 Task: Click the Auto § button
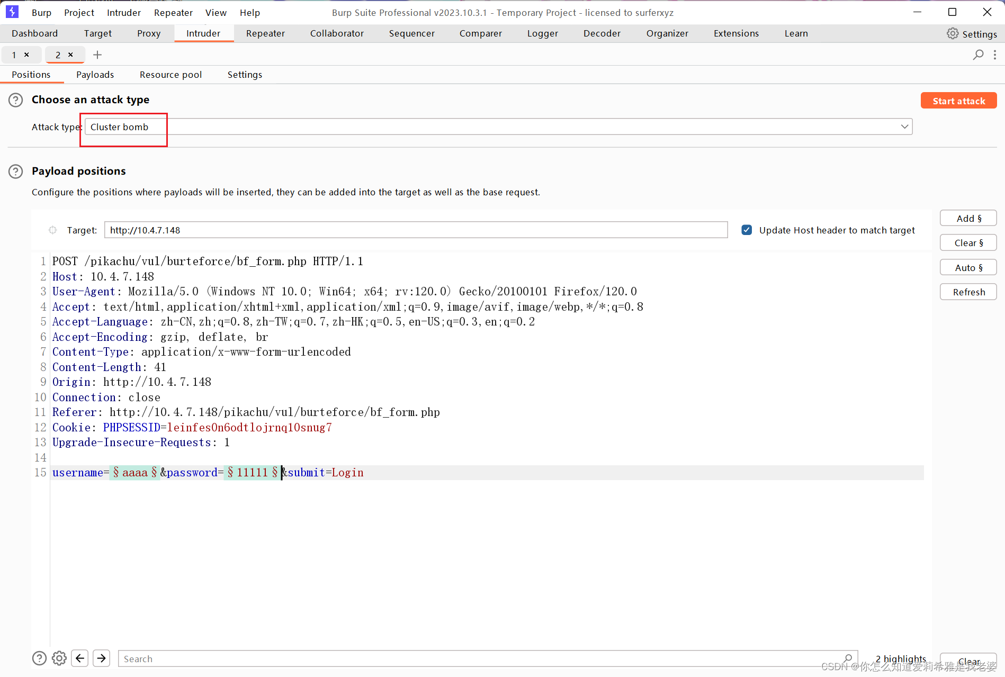pyautogui.click(x=968, y=267)
